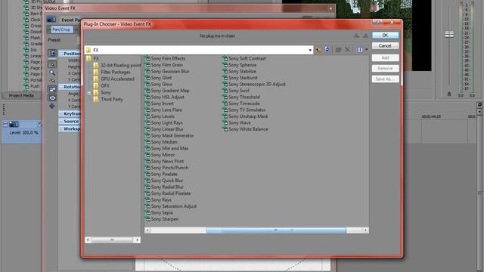Click the Cancel button
The image size is (484, 272).
coord(385,45)
